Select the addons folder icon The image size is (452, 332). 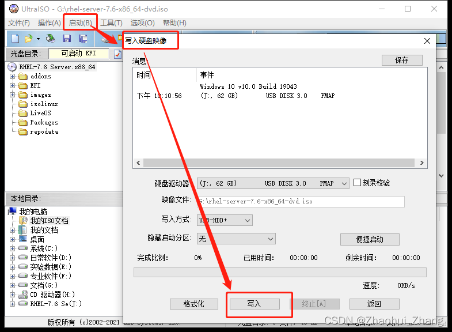pyautogui.click(x=23, y=77)
